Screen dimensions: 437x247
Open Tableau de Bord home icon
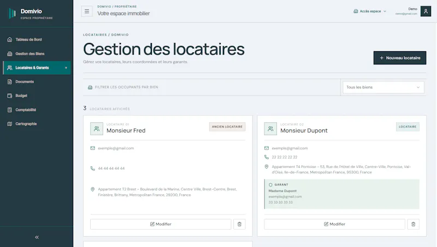tap(10, 39)
